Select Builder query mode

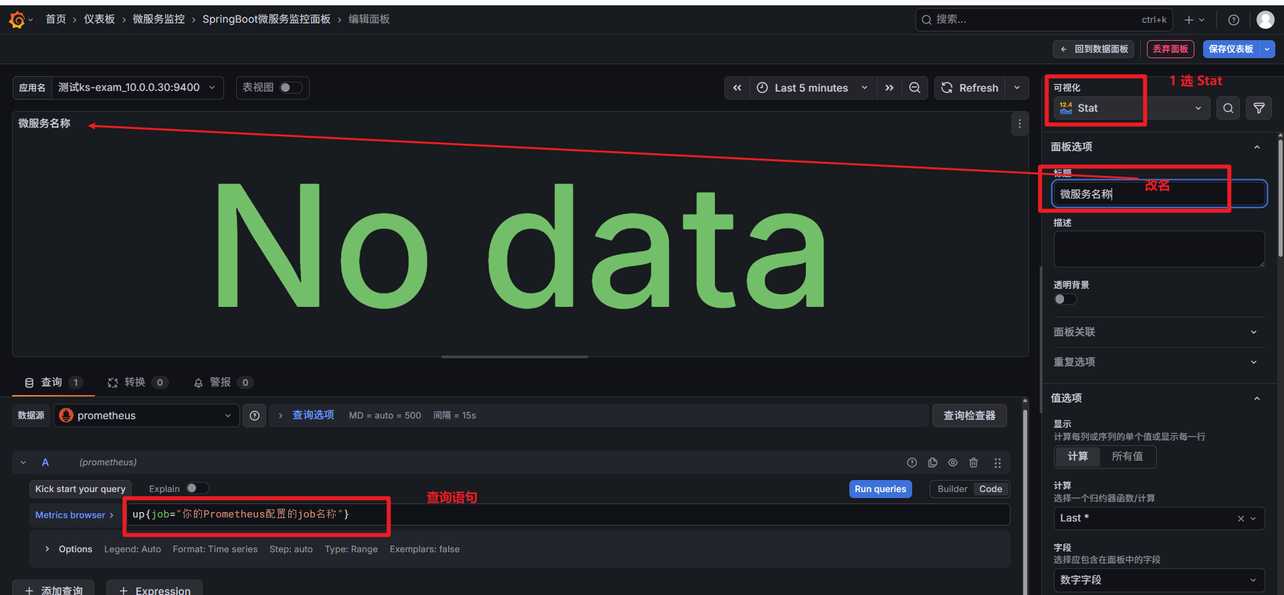(x=952, y=489)
